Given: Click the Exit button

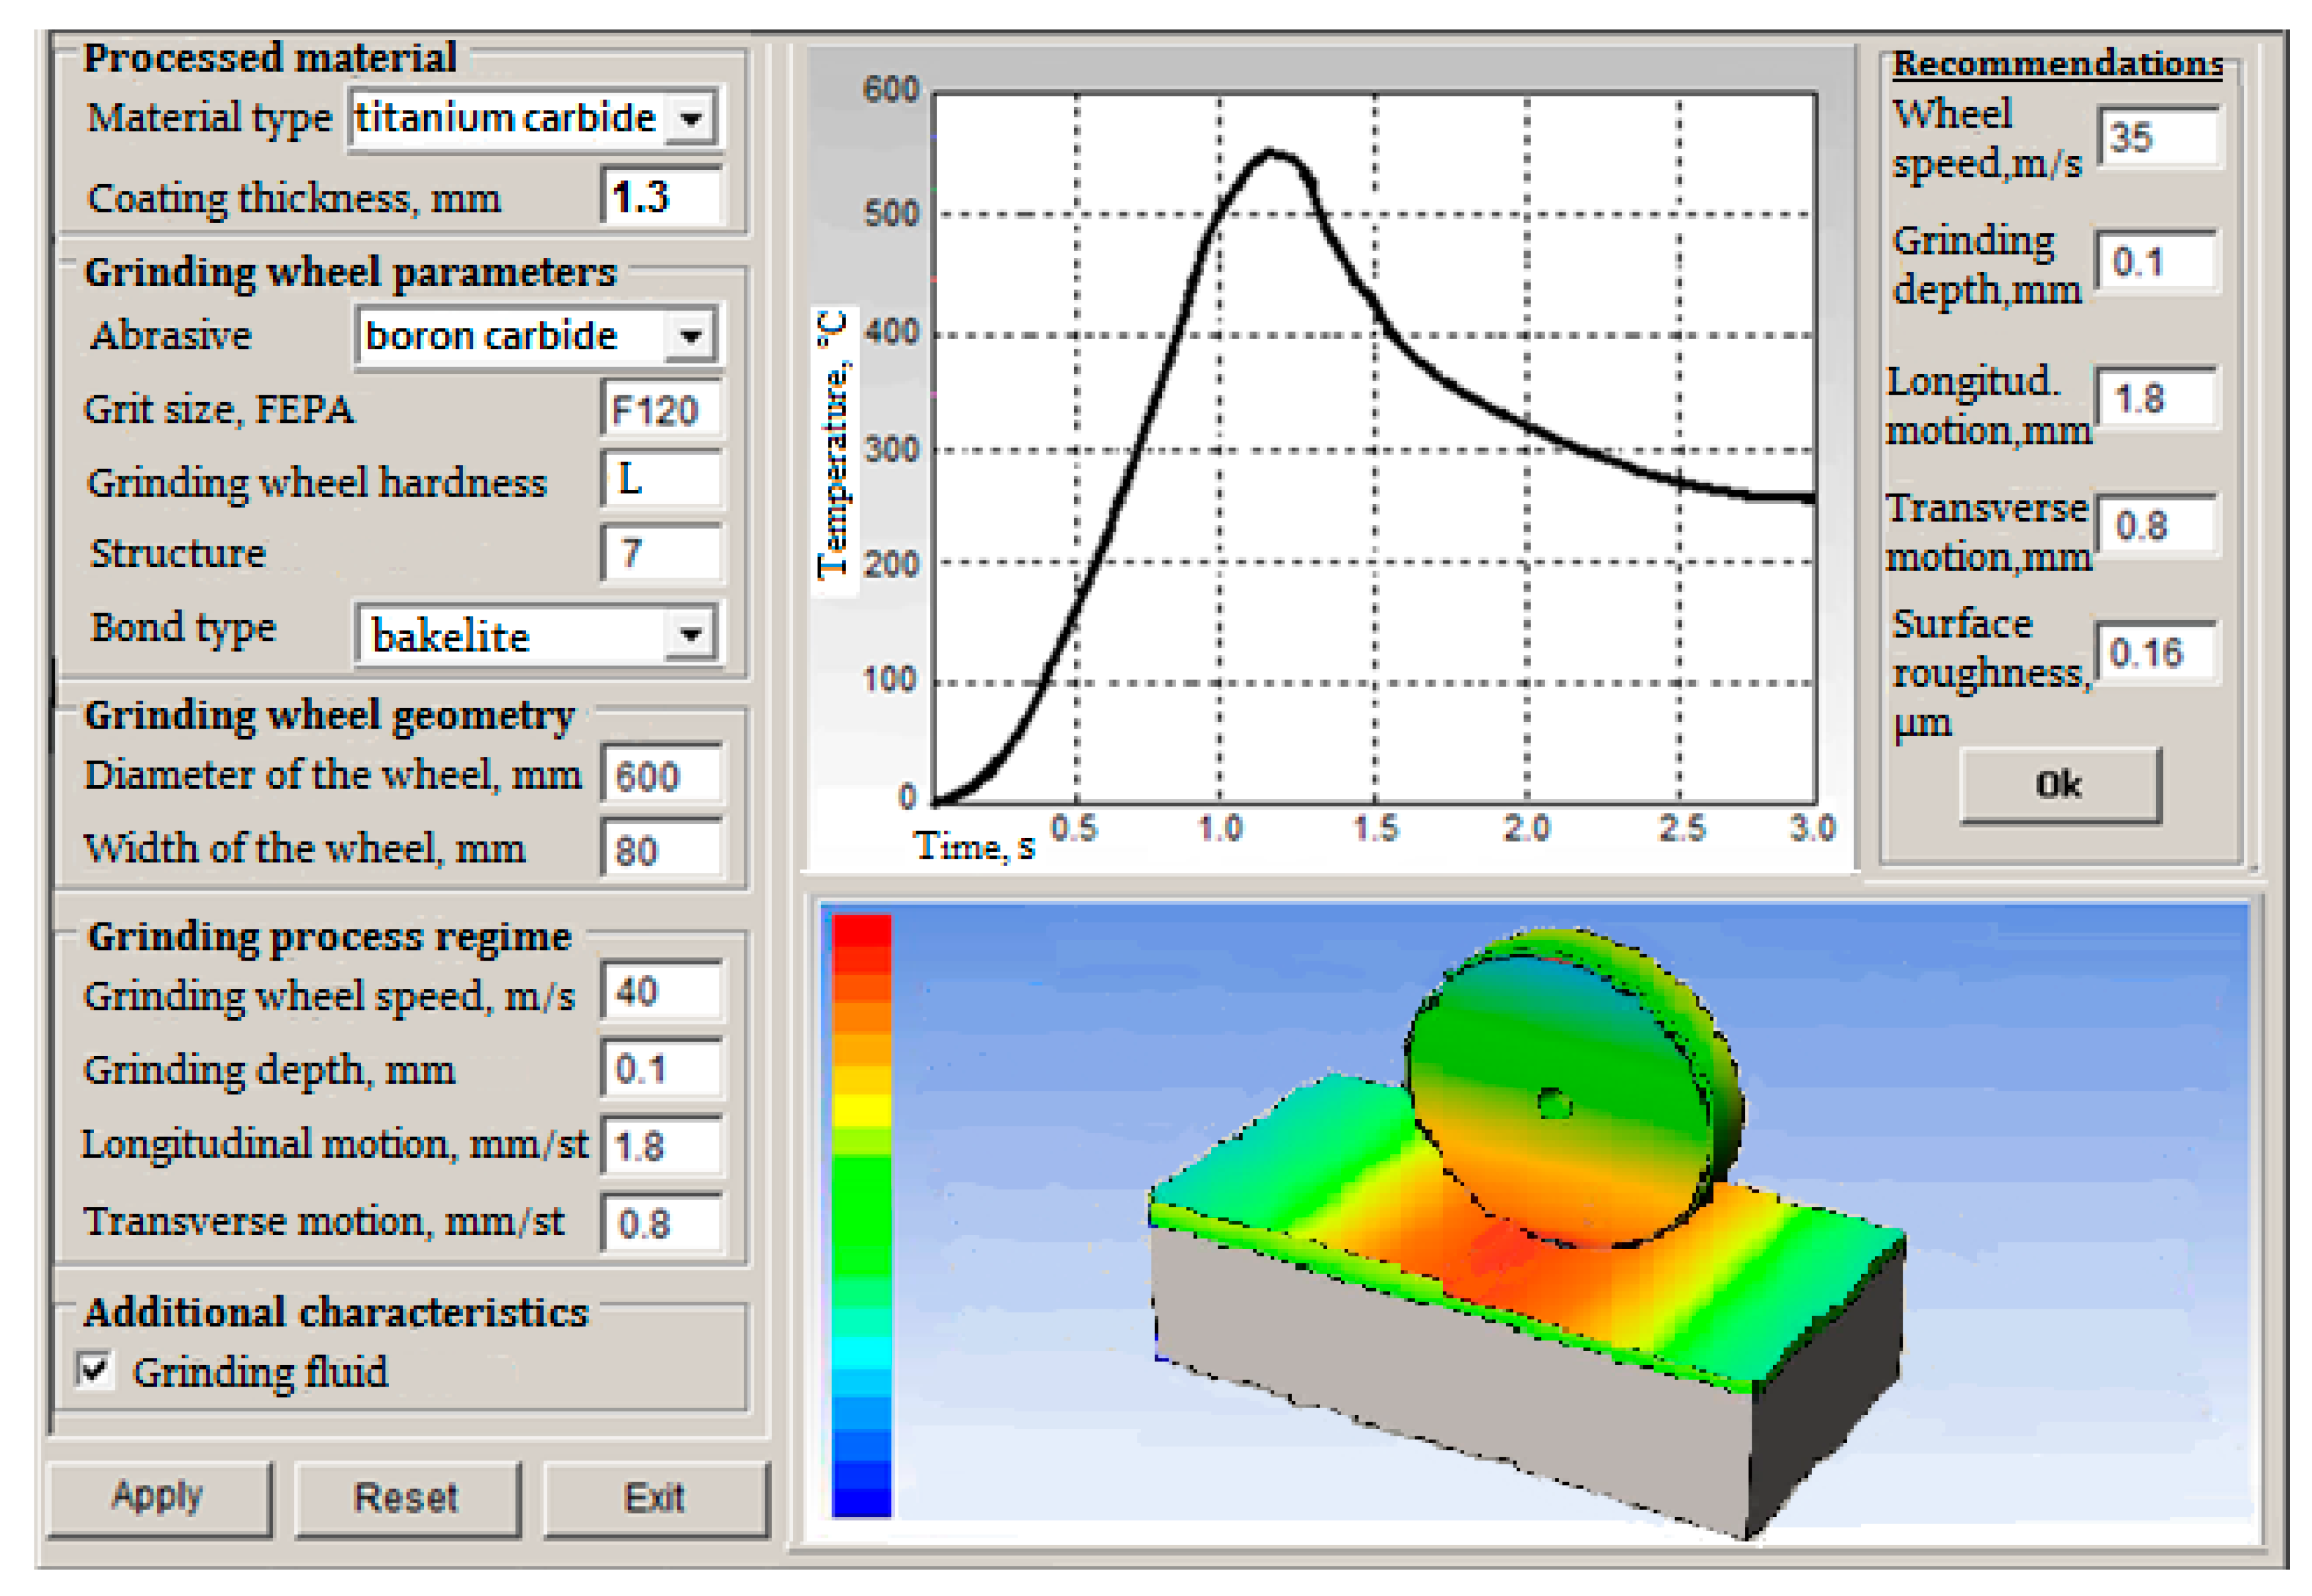Looking at the screenshot, I should 655,1497.
